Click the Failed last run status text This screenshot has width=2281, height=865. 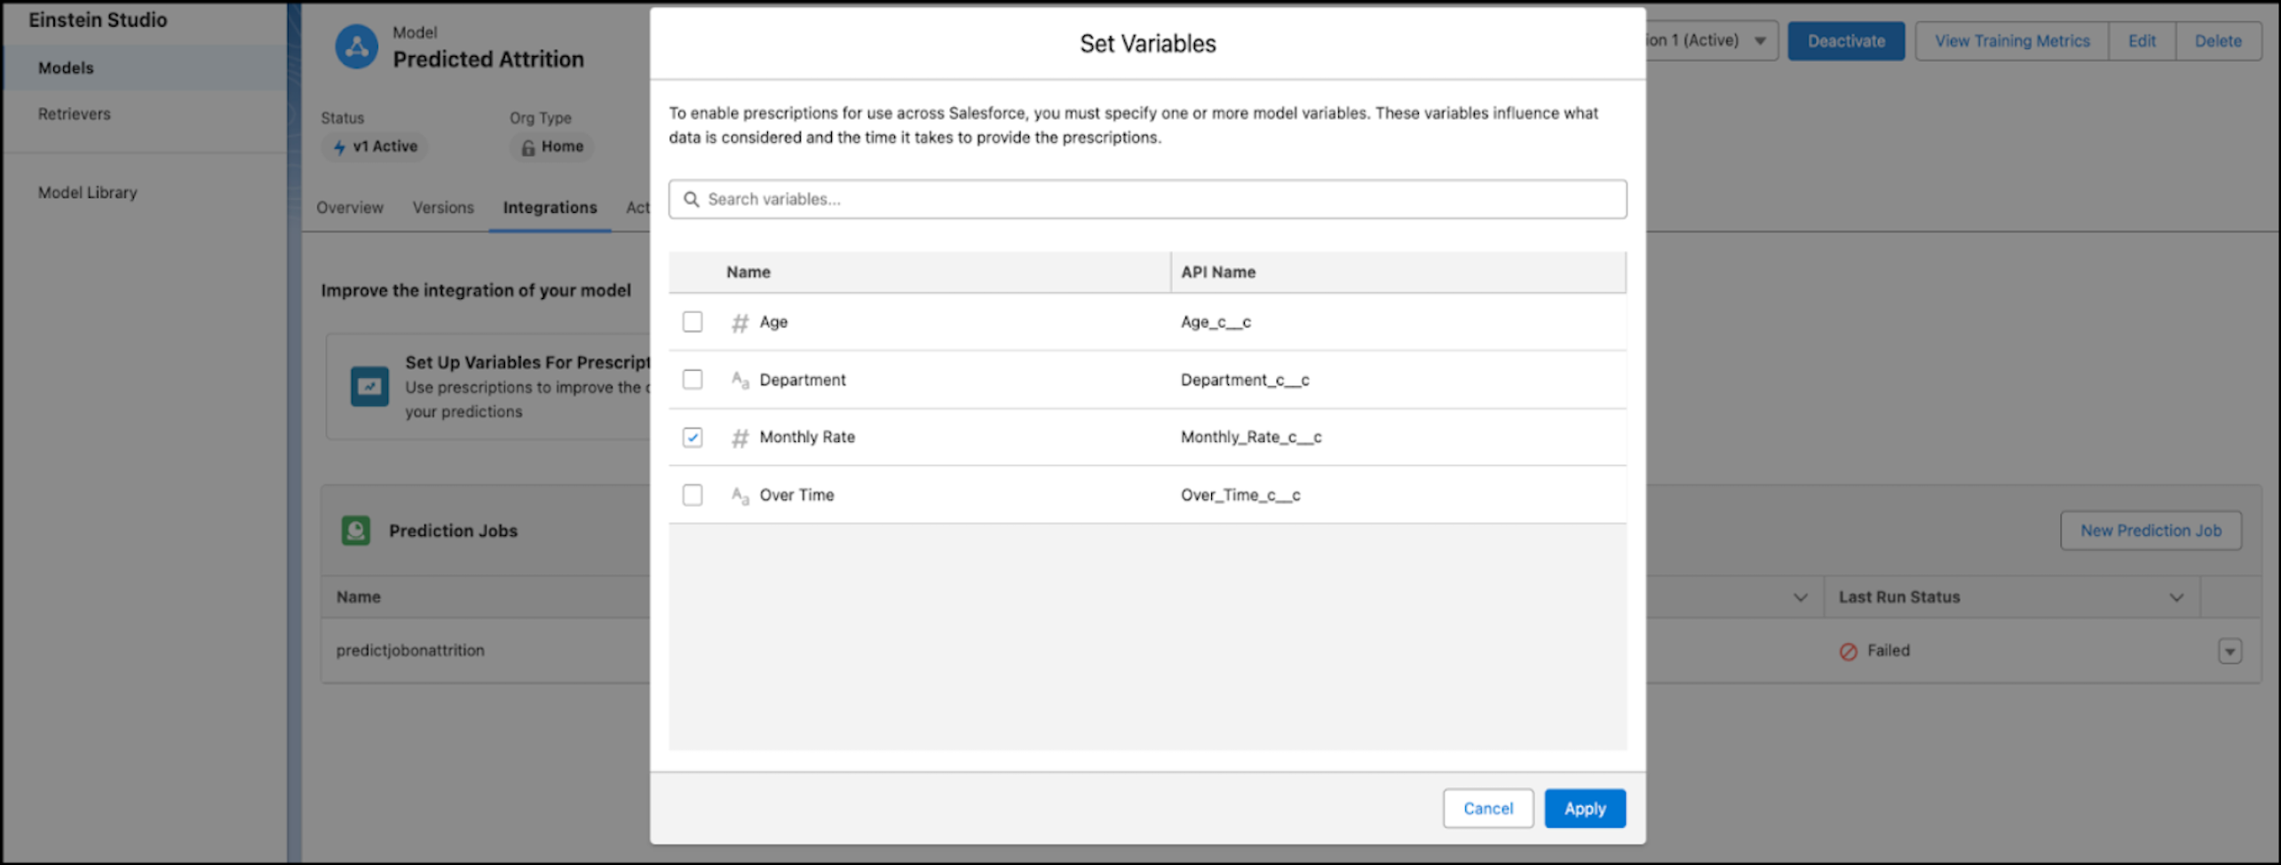[x=1888, y=650]
